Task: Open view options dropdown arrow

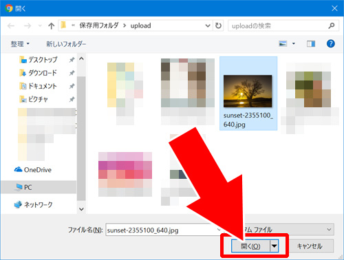Action: coord(294,43)
